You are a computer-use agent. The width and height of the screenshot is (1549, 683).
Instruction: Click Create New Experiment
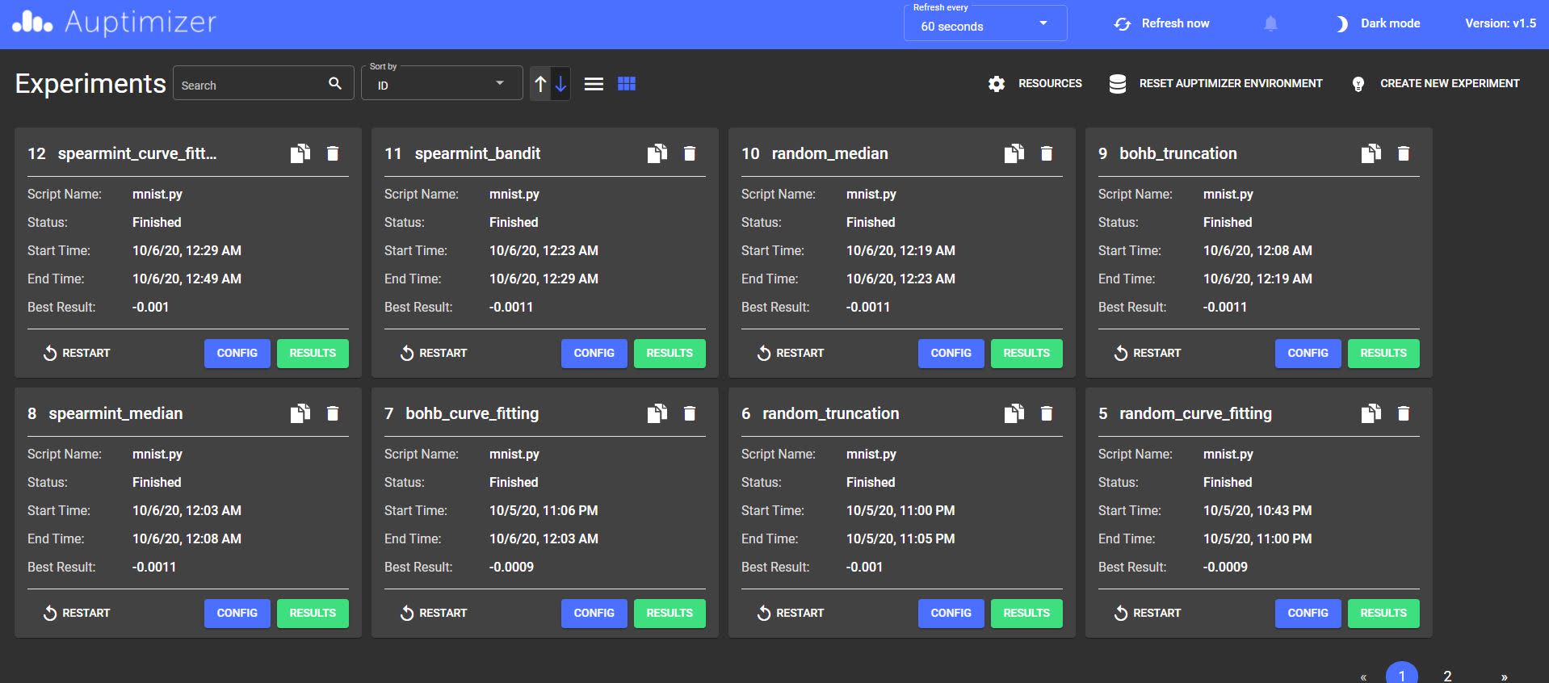pyautogui.click(x=1435, y=83)
